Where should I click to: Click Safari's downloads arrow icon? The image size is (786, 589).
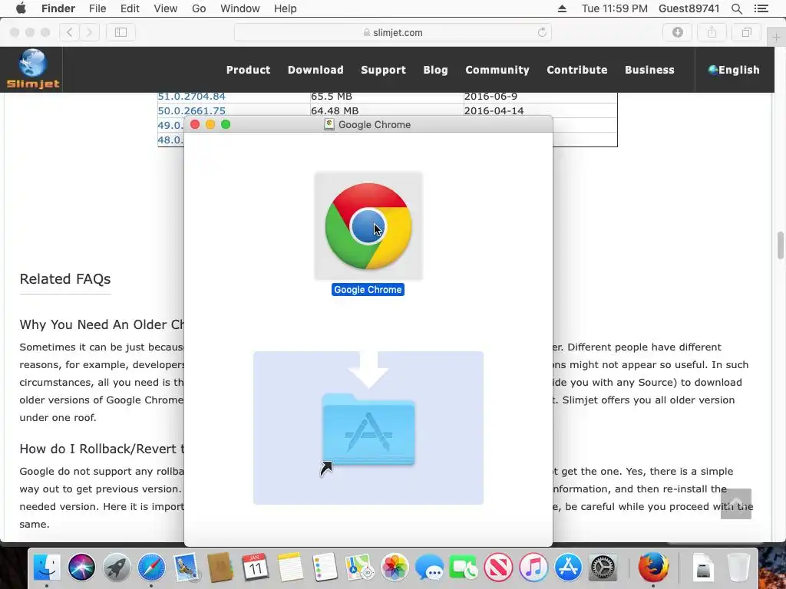pos(678,32)
